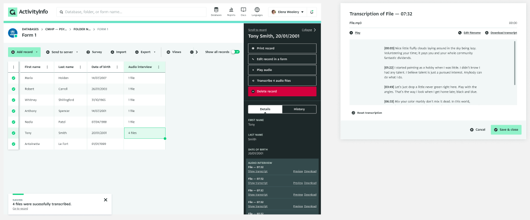Click the transcript text area scrollbar
This screenshot has height=220, width=530.
[515, 64]
